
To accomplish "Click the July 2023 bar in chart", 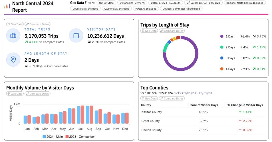I will click(x=82, y=114).
